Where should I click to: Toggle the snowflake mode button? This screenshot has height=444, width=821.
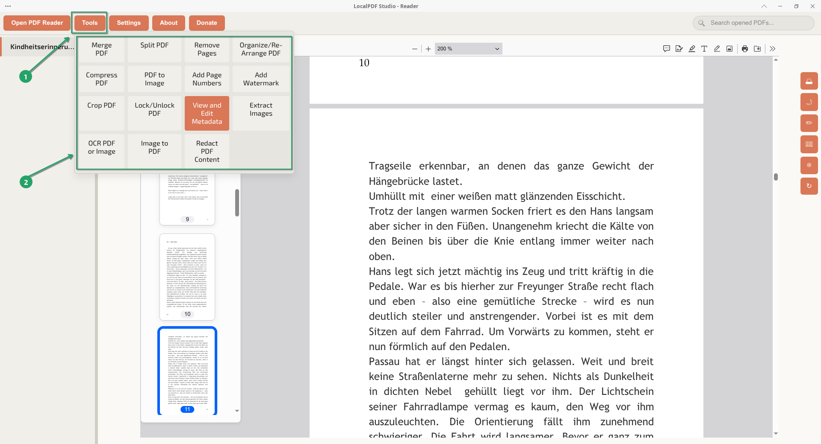[x=809, y=165]
